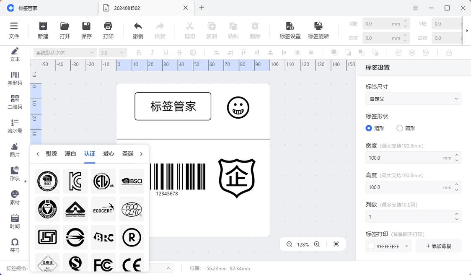Viewport: 471px width, 275px height.
Task: Select the smiley face on canvas
Action: tap(238, 107)
